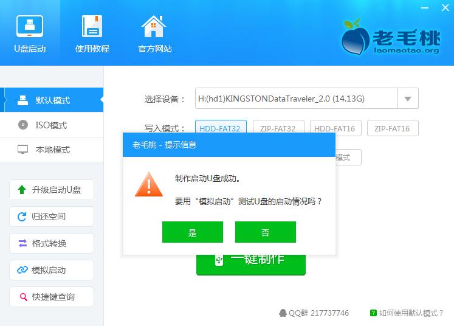Minimize the 老毛桃 window
Image resolution: width=454 pixels, height=326 pixels.
425,8
